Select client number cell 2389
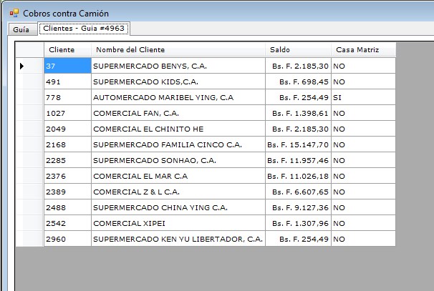The height and width of the screenshot is (291, 434). coord(67,192)
